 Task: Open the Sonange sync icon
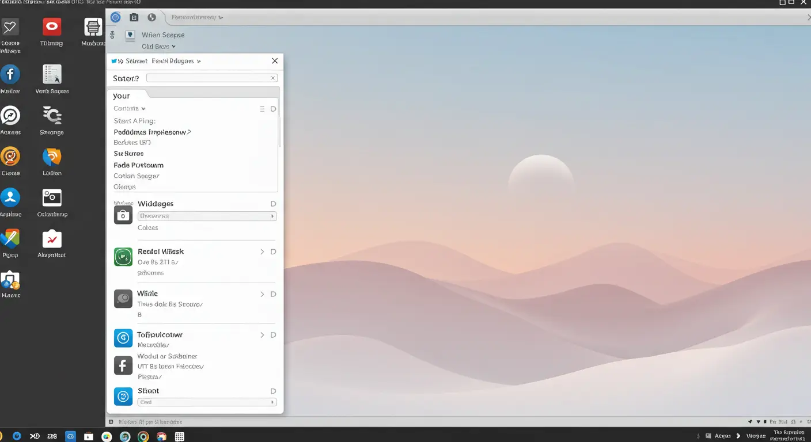pyautogui.click(x=51, y=116)
